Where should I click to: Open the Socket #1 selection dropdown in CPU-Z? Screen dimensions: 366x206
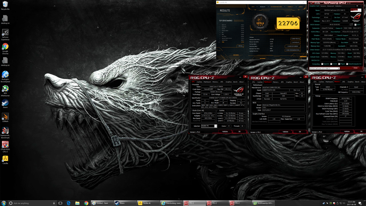coord(209,126)
